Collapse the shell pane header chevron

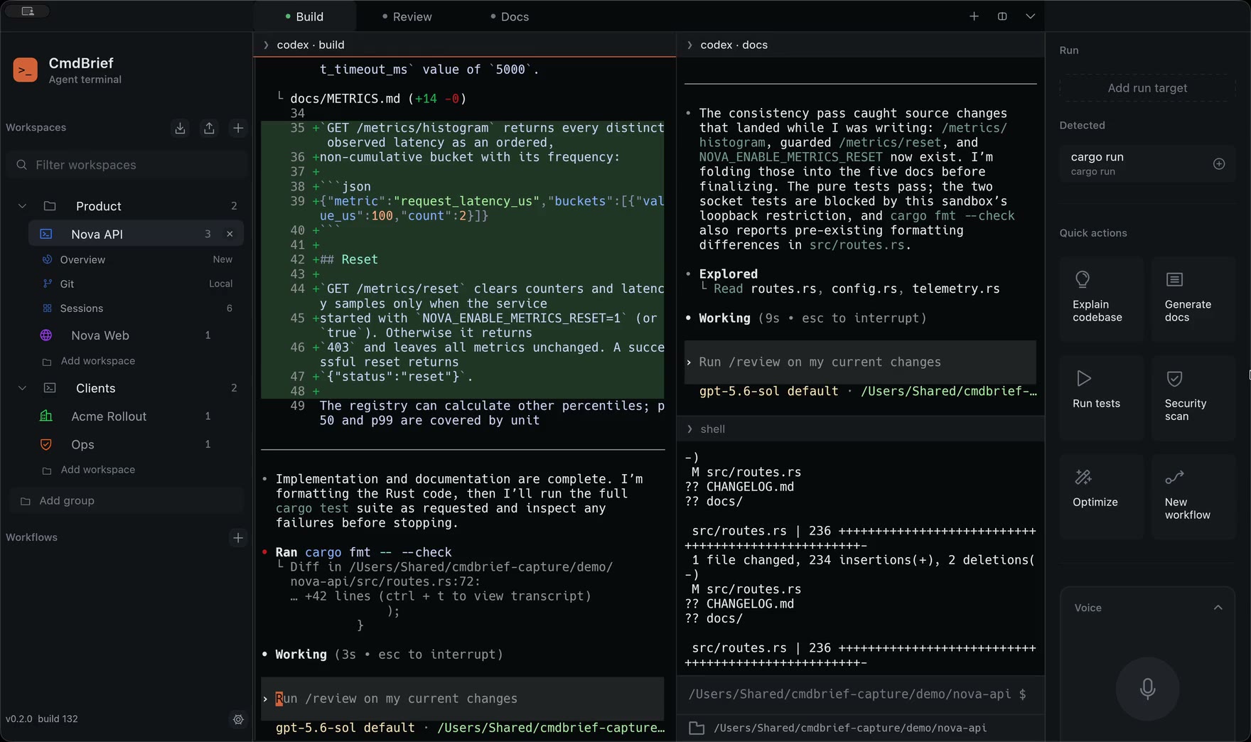click(x=689, y=429)
